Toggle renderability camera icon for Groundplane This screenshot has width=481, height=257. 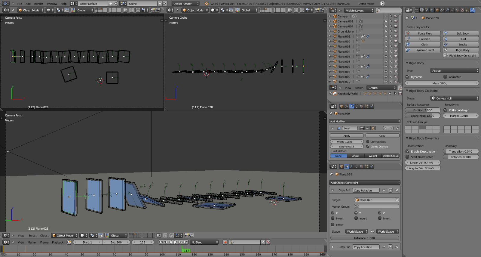396,31
